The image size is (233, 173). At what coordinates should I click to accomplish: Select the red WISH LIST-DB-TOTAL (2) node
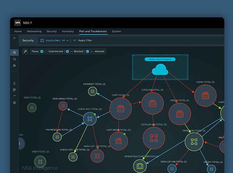pyautogui.click(x=97, y=156)
